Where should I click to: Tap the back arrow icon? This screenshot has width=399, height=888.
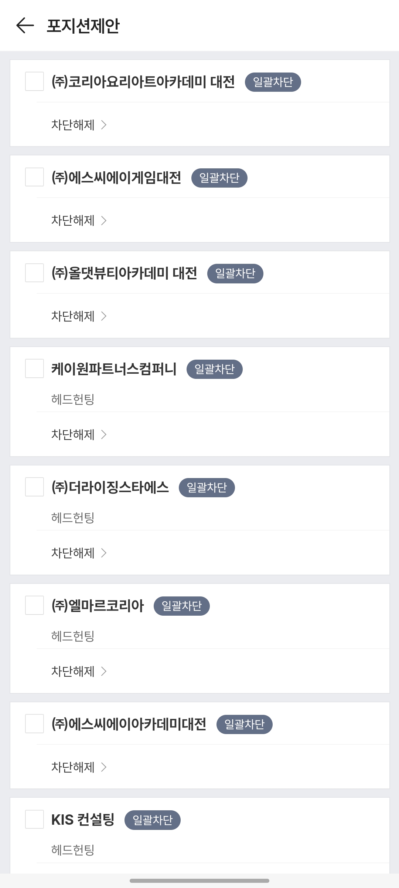click(25, 26)
